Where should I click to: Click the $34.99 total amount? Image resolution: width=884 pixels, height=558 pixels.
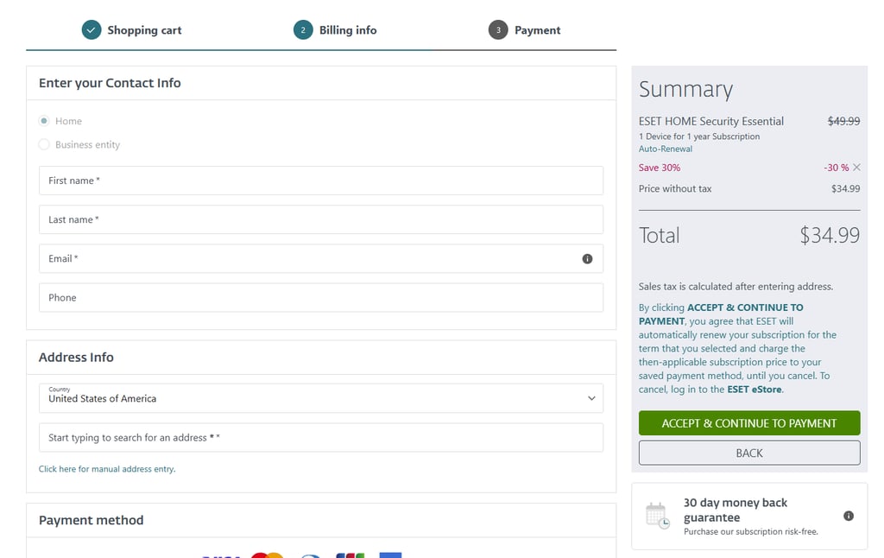(x=830, y=235)
